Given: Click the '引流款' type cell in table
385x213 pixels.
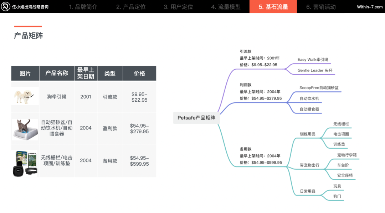Looking at the screenshot, I should click(x=110, y=97).
